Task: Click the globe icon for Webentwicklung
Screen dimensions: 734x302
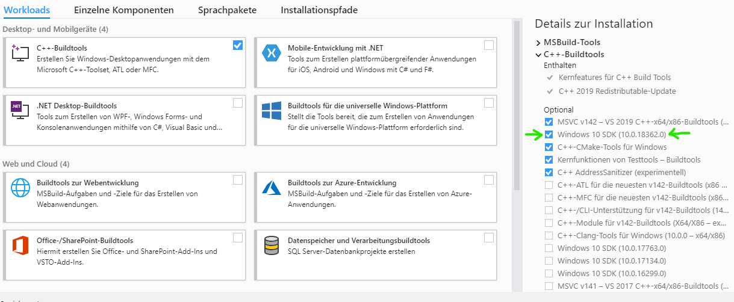Action: click(20, 188)
